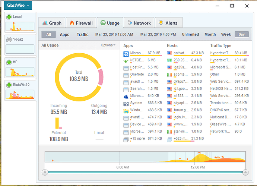Select the Yoga2 remote machine status indicator

tap(9, 39)
